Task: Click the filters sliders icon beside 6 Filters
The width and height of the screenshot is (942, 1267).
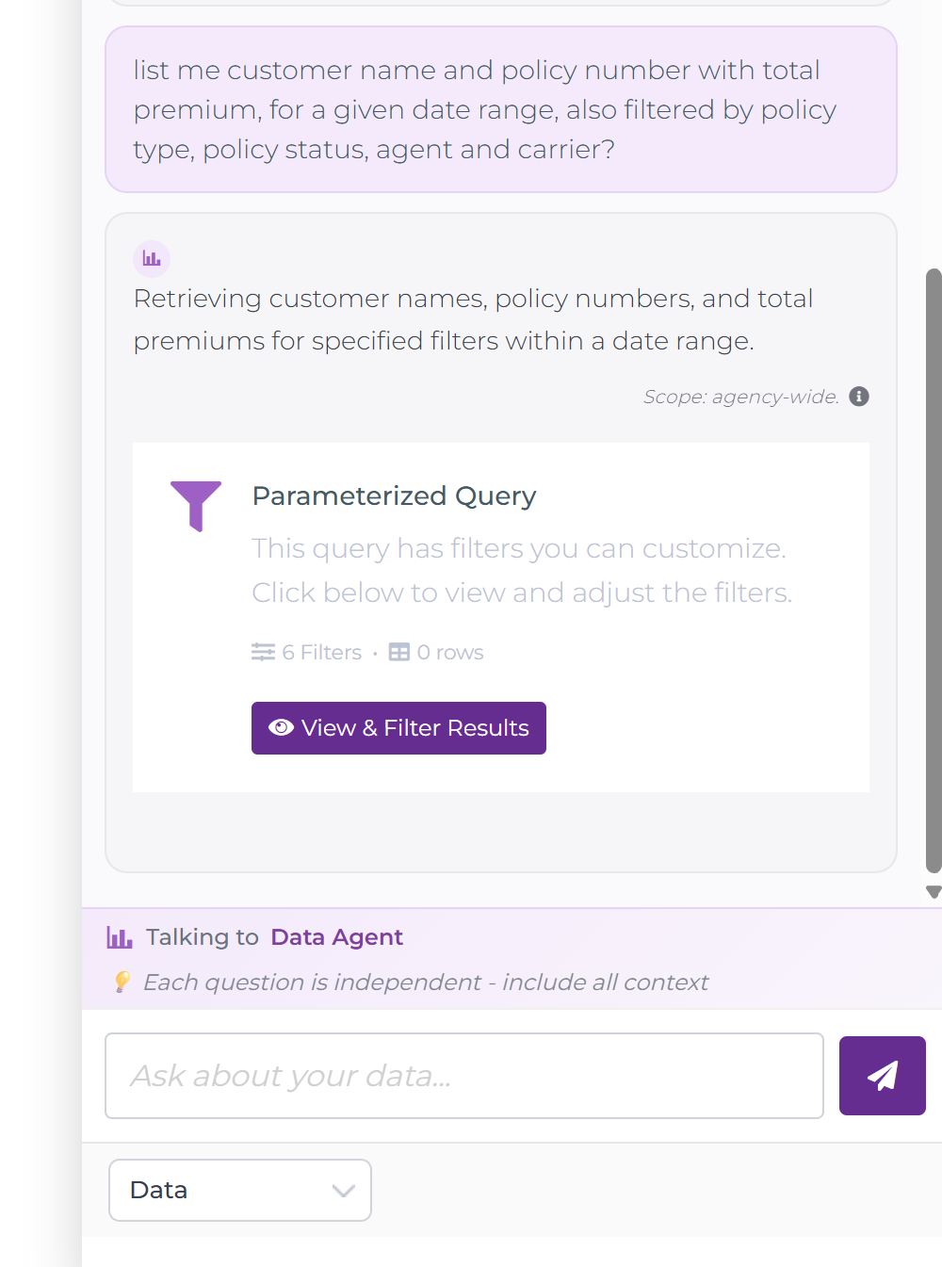Action: (263, 651)
